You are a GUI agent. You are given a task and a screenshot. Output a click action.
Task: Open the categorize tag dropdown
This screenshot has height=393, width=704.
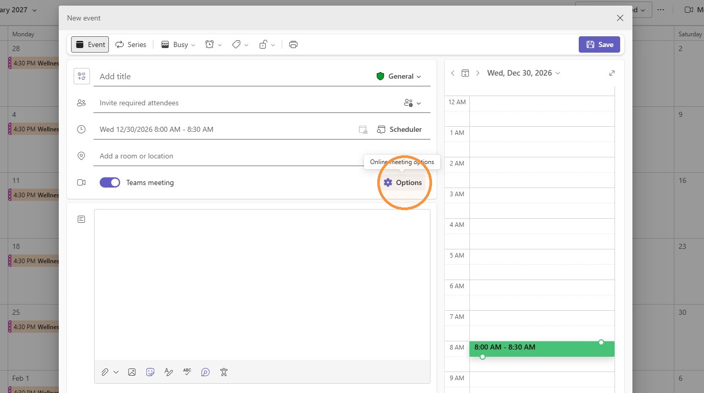240,44
